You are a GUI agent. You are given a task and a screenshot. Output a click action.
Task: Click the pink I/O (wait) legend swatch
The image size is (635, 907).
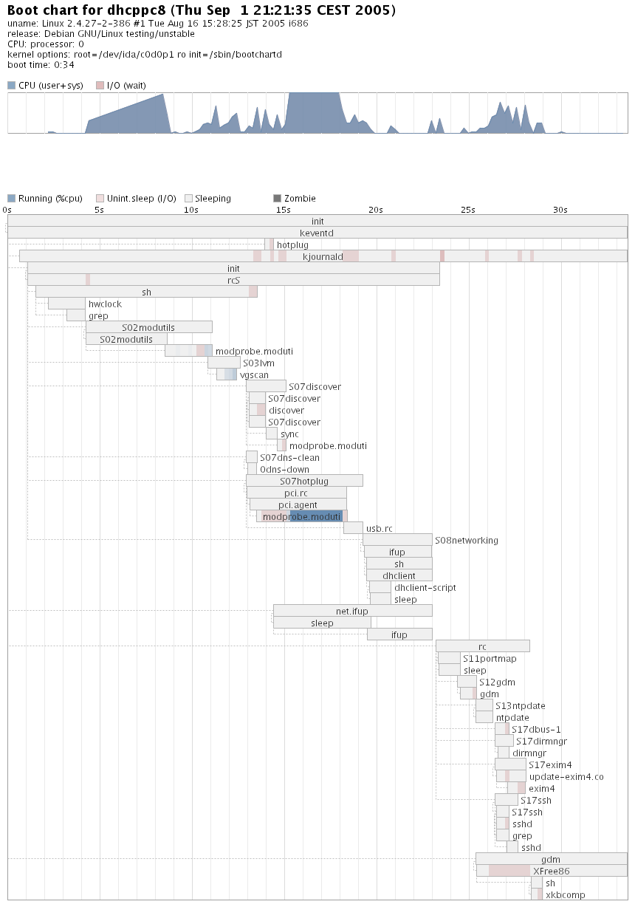pyautogui.click(x=100, y=86)
